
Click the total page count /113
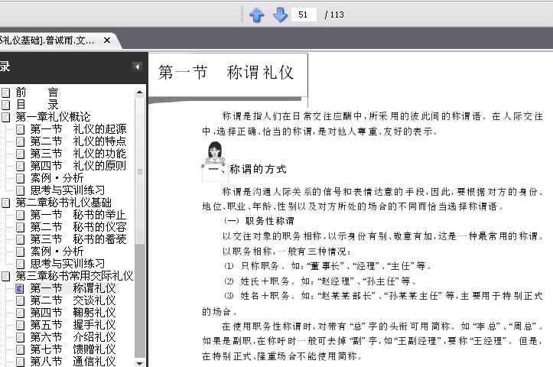(334, 15)
